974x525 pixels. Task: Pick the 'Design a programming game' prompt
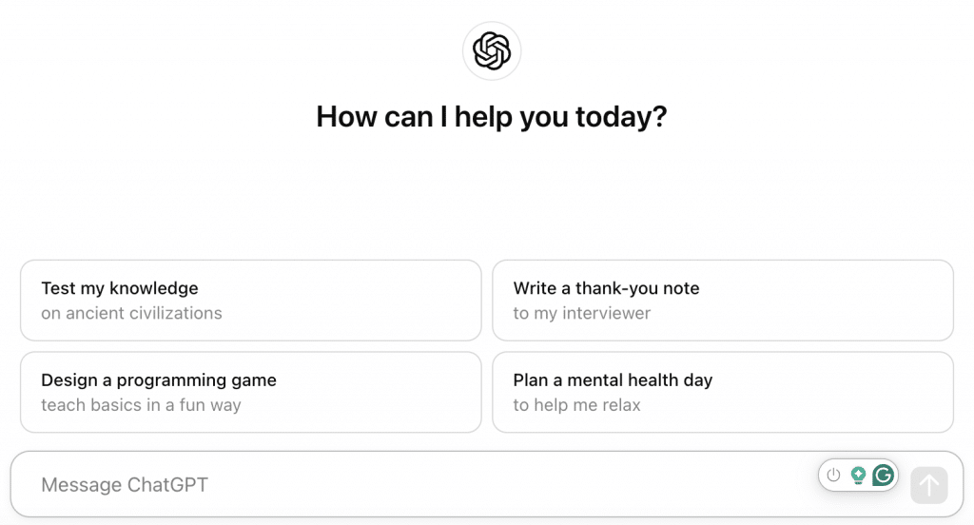(250, 392)
